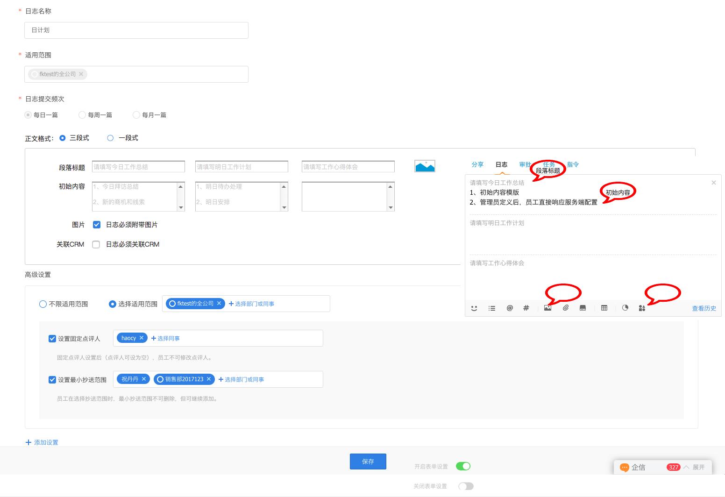The height and width of the screenshot is (497, 725).
Task: Switch to the 审批 tab
Action: (x=525, y=164)
